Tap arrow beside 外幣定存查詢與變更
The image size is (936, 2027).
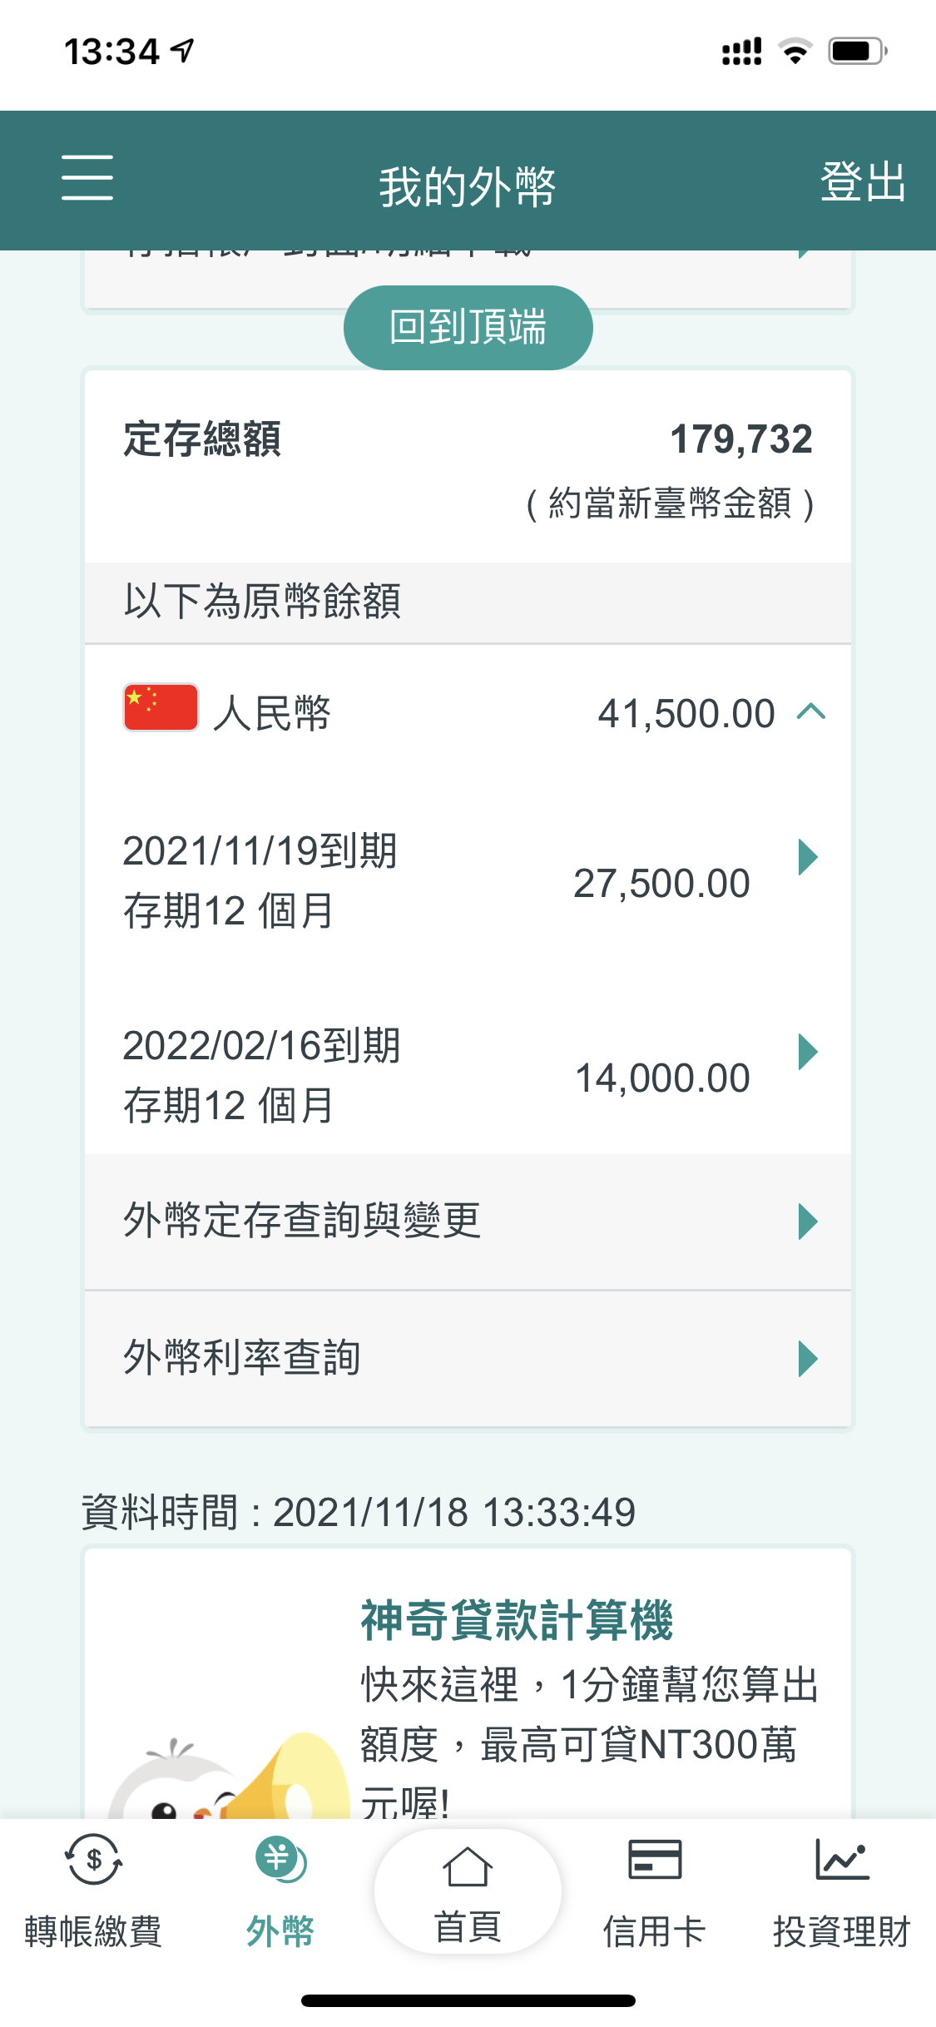pos(807,1222)
